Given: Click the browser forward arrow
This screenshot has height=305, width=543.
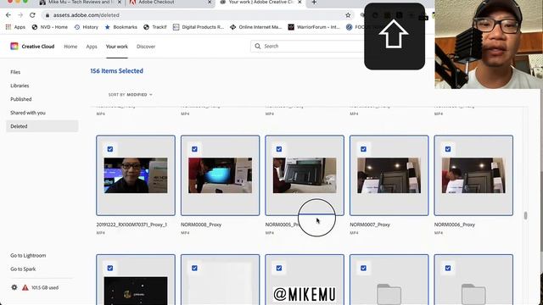Looking at the screenshot, I should click(x=20, y=15).
